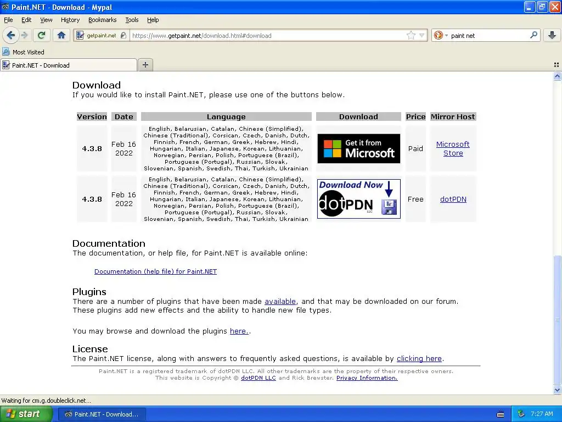
Task: Open the View menu
Action: [x=46, y=20]
